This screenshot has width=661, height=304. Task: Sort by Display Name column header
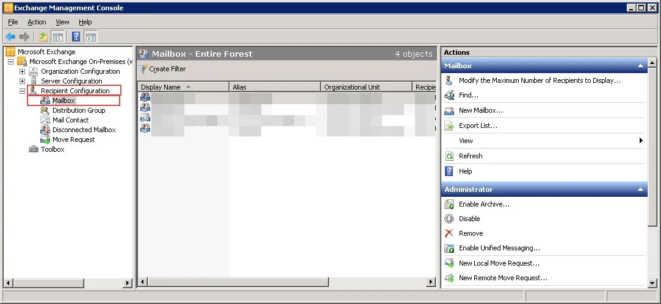coord(183,87)
